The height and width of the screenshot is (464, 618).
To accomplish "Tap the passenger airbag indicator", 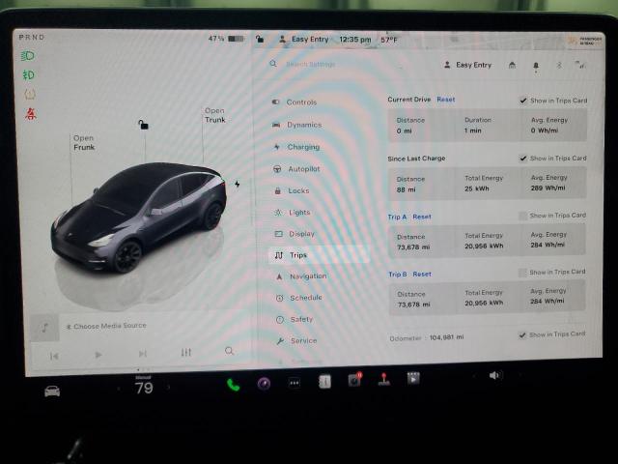I will pyautogui.click(x=585, y=41).
